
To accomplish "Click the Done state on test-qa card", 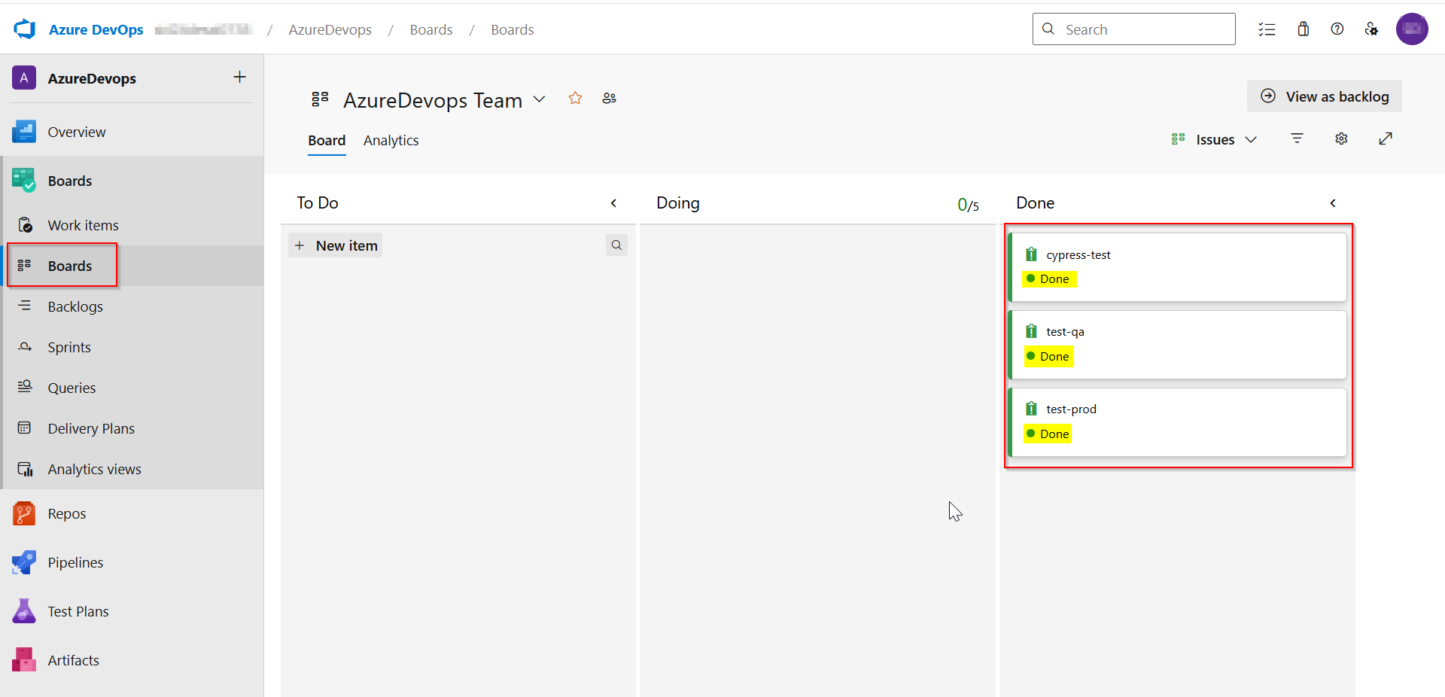I will click(1049, 357).
